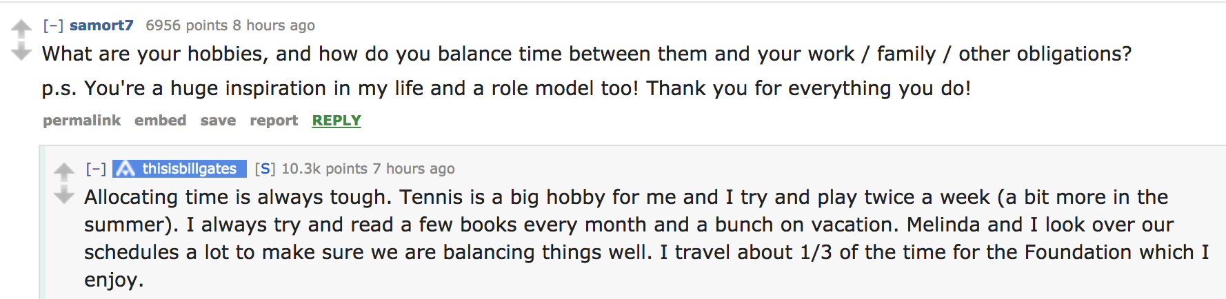Open the permalink for samort7's comment
The image size is (1226, 299).
point(81,121)
